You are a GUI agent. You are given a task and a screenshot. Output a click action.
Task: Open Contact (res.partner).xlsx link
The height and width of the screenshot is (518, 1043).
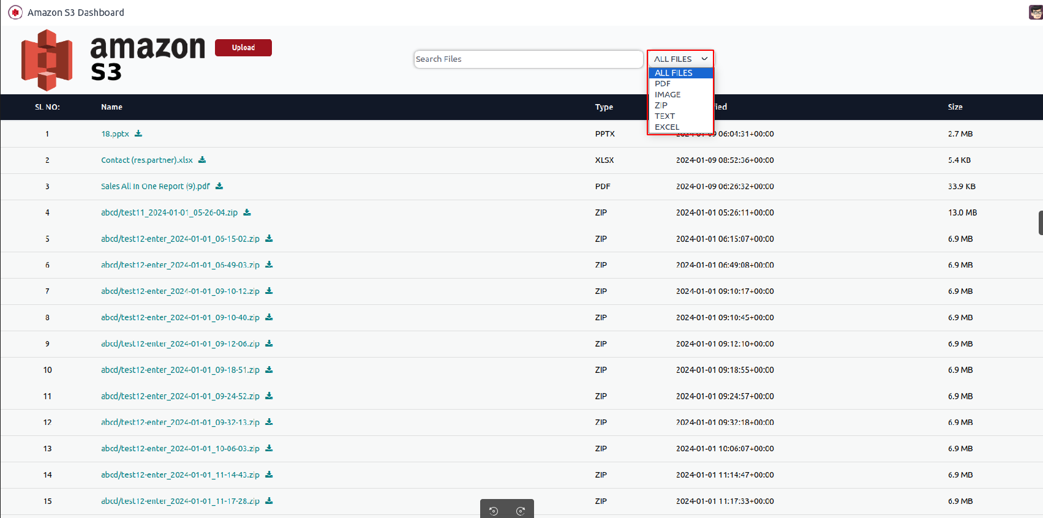(147, 160)
